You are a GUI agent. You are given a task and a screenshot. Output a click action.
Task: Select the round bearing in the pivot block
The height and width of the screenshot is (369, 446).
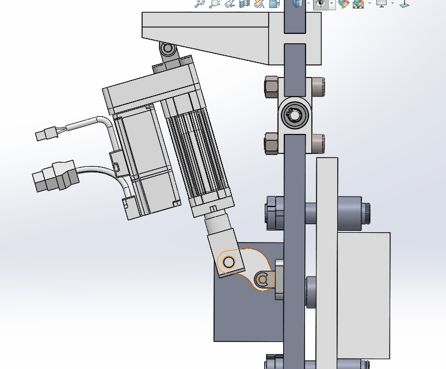pyautogui.click(x=295, y=116)
